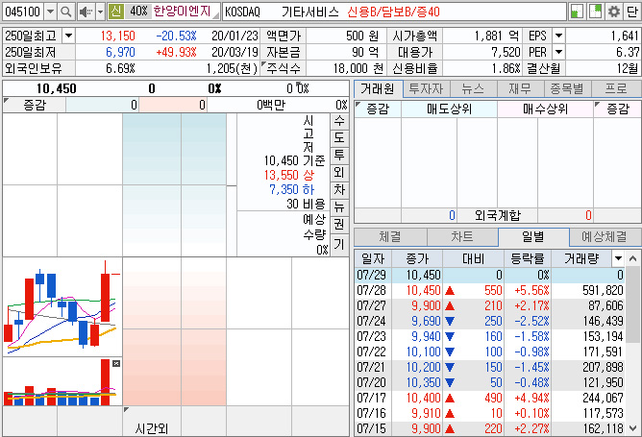The image size is (642, 437).
Task: Click the speaker sound icon
Action: pos(86,12)
